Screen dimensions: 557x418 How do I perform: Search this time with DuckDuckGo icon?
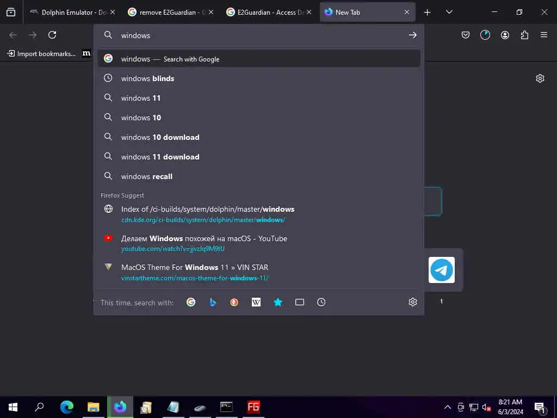coord(234,302)
